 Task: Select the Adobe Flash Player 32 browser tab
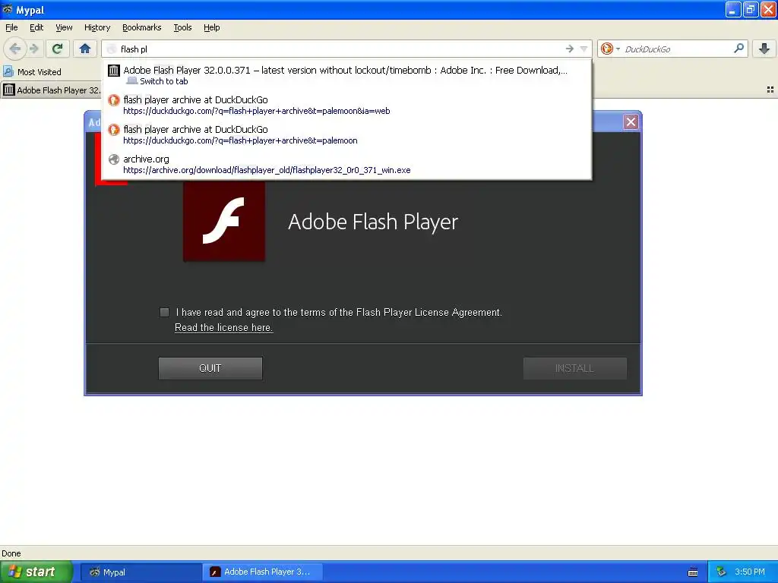click(51, 90)
